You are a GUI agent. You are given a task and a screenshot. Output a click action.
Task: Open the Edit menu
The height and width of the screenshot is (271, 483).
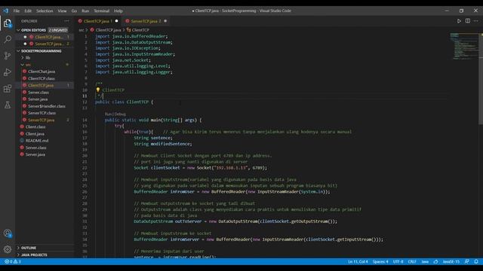tap(28, 11)
